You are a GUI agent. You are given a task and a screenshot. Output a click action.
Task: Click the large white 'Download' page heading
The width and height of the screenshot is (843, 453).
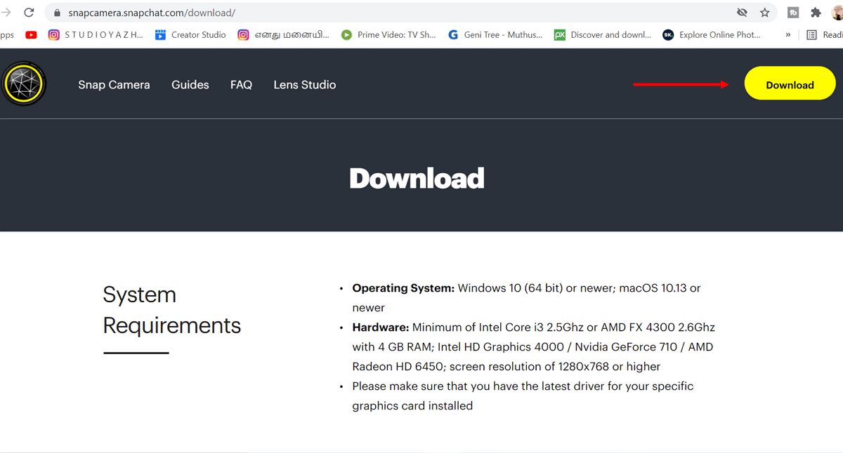pos(417,178)
